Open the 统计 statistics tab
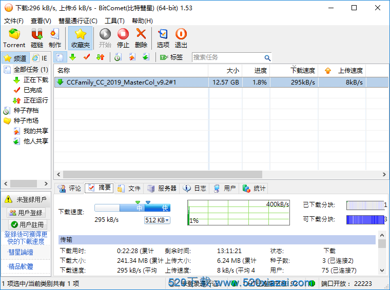The height and width of the screenshot is (290, 390). [254, 189]
